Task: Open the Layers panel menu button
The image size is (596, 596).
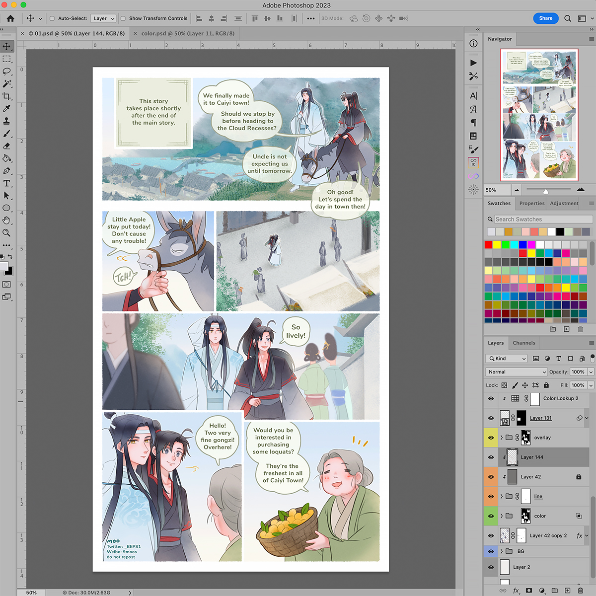Action: point(592,343)
